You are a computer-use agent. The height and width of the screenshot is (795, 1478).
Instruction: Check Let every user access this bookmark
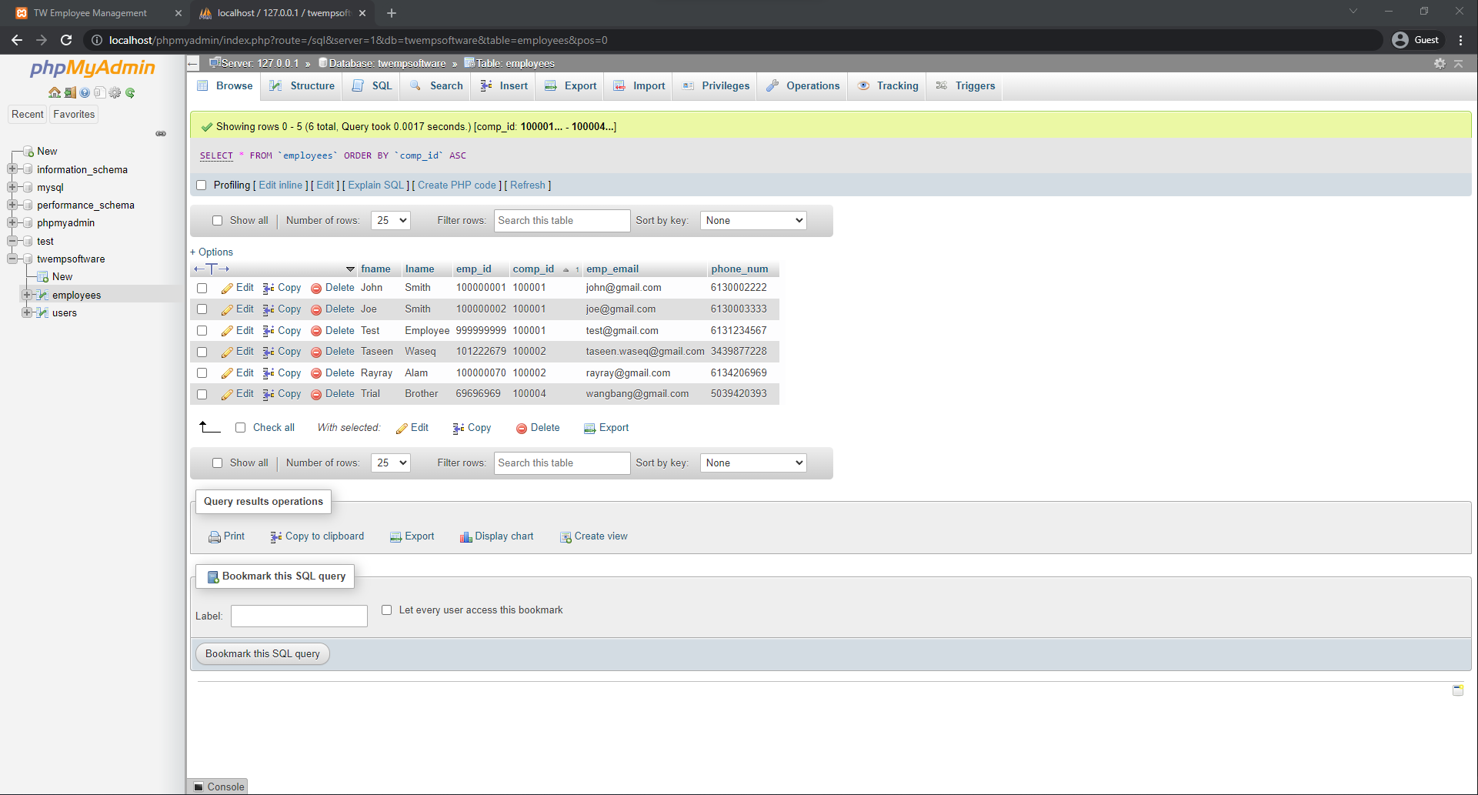point(386,610)
